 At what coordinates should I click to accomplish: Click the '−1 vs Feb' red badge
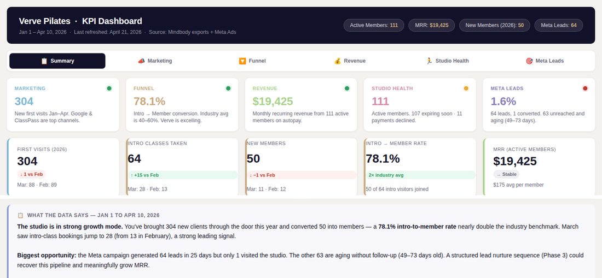point(302,175)
